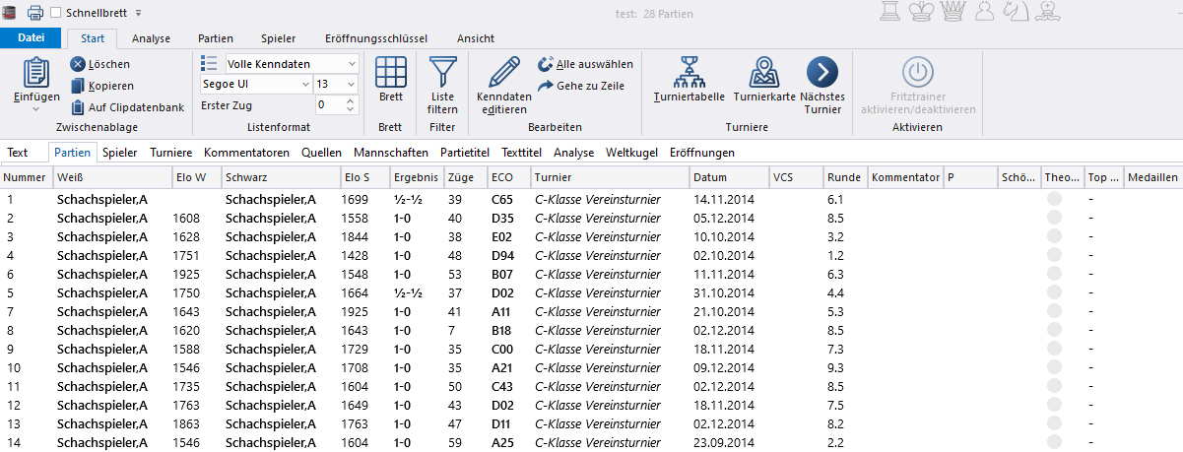The width and height of the screenshot is (1183, 452).
Task: Open the Turnierkarte map
Action: point(764,72)
